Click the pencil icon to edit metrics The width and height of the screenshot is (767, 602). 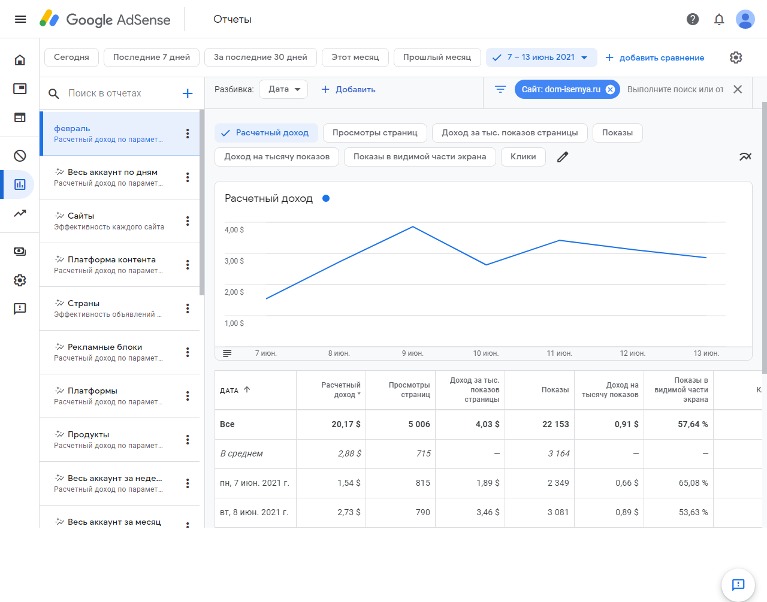click(562, 157)
